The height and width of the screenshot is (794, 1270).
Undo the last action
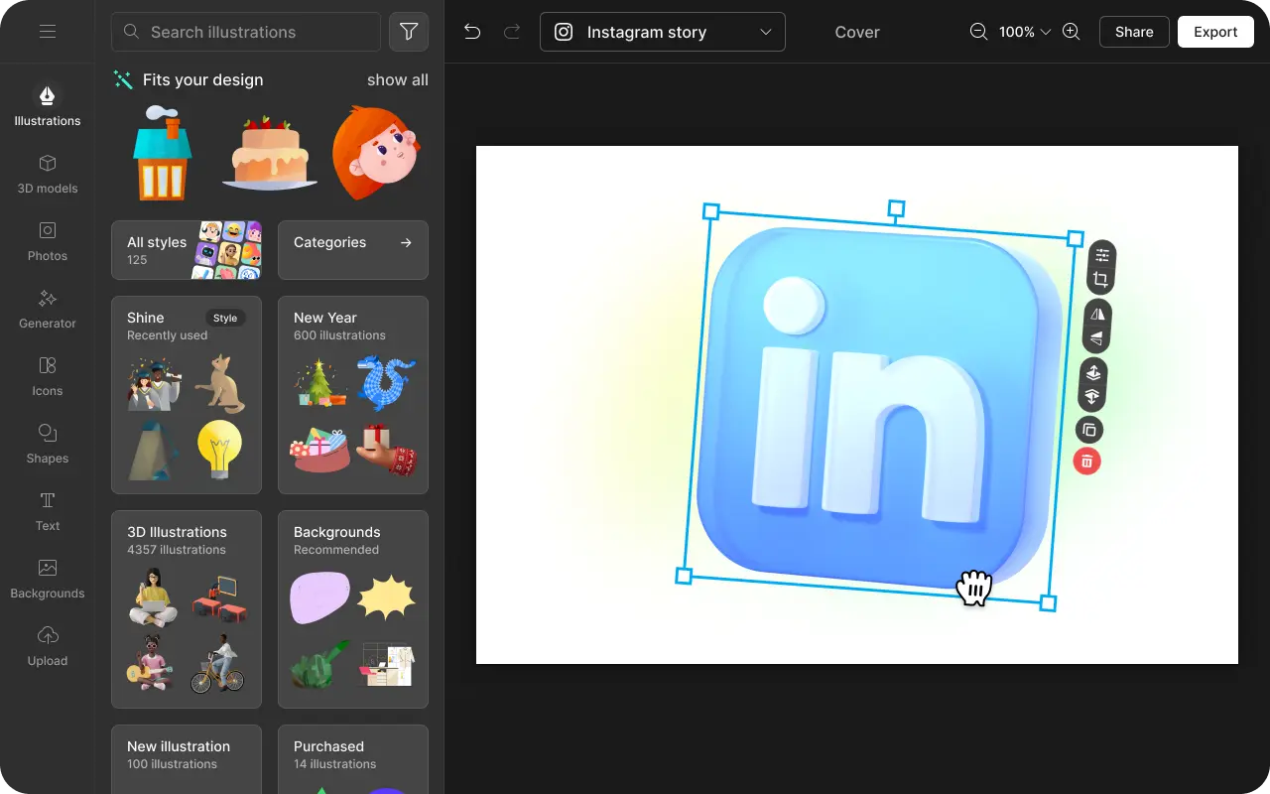pos(471,31)
